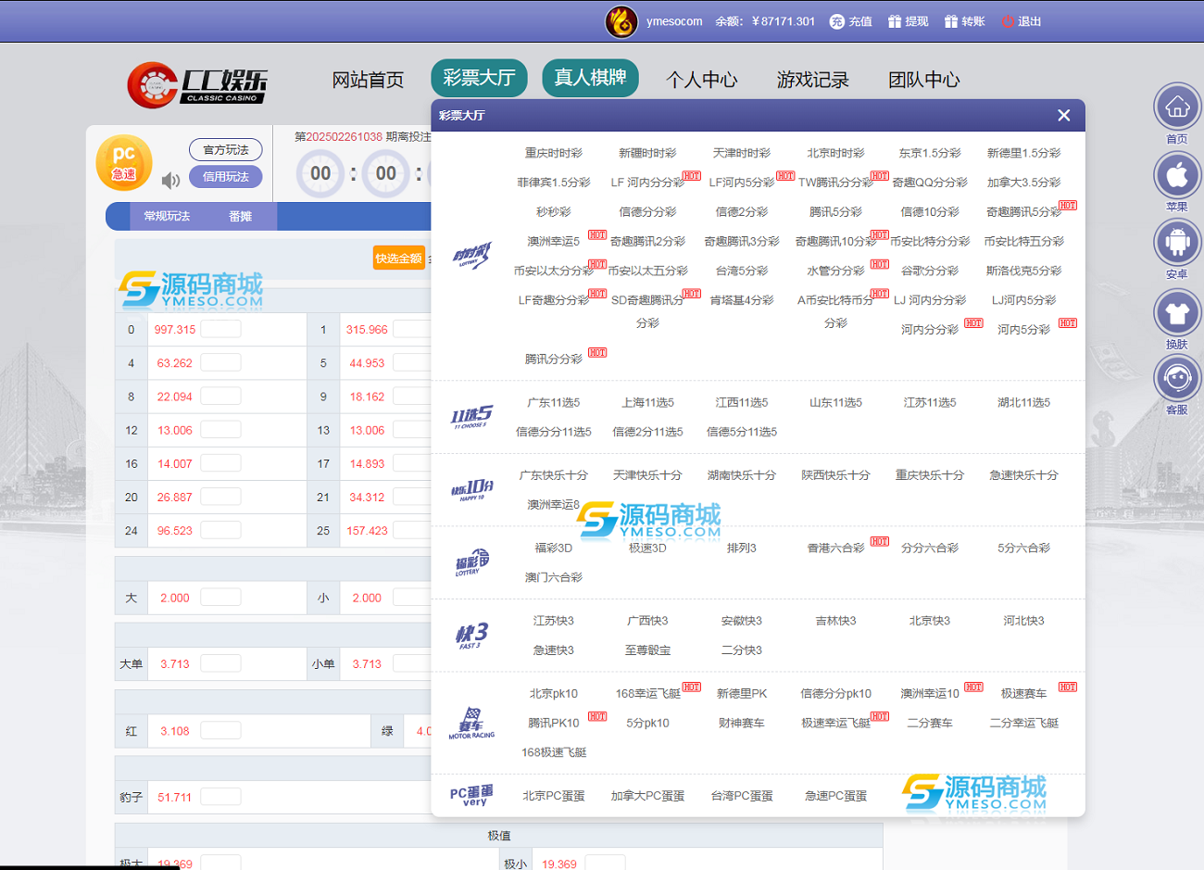Click the CC娱乐 site logo
Image resolution: width=1204 pixels, height=870 pixels.
197,84
